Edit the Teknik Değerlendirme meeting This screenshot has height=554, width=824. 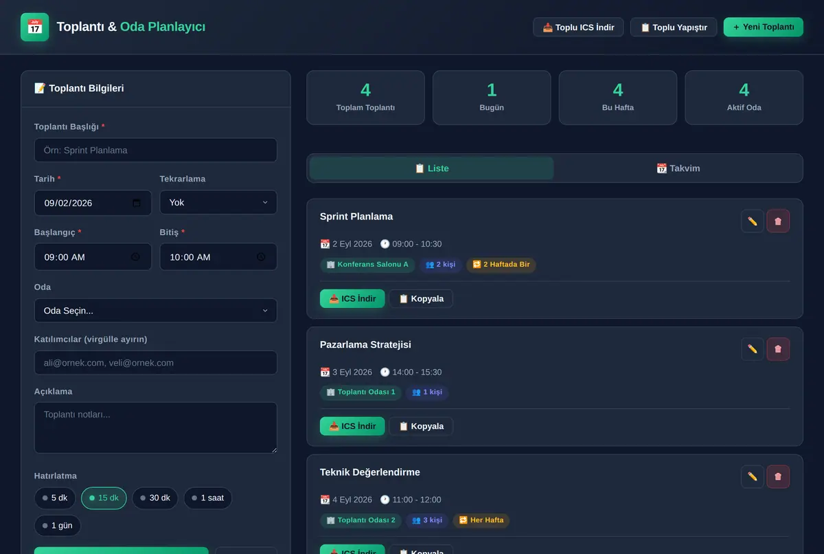coord(753,477)
